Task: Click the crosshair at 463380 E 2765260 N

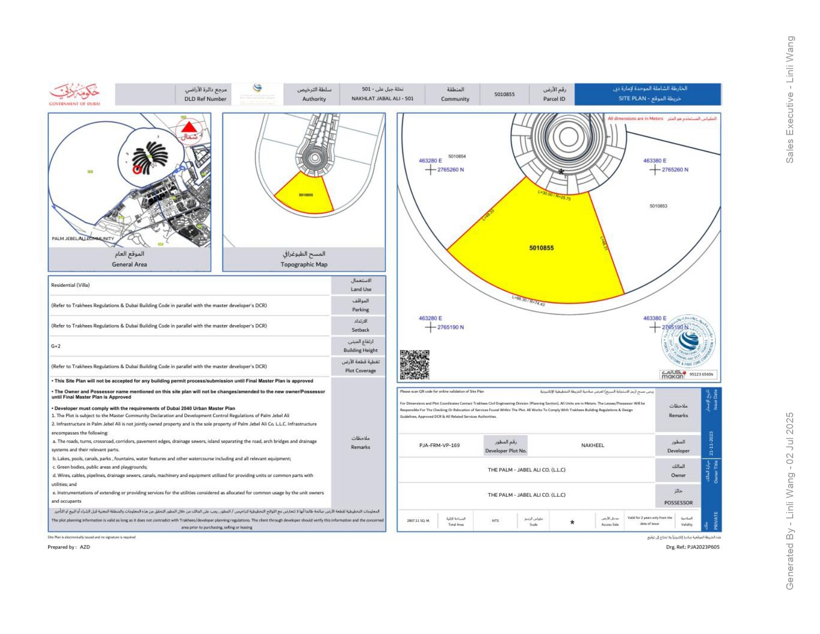Action: click(x=655, y=170)
